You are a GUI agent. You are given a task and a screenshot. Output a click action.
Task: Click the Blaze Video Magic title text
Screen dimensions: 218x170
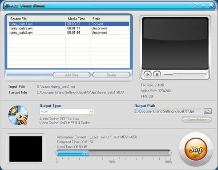pos(25,6)
